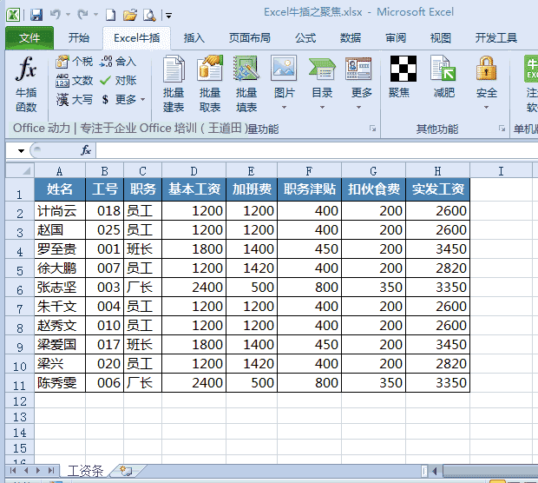Viewport: 538px width, 483px height.
Task: Click the 工号 cell 003
Action: [105, 288]
